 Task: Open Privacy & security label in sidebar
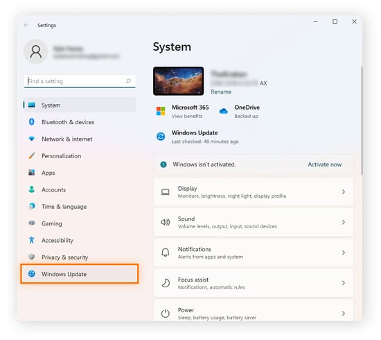click(65, 257)
